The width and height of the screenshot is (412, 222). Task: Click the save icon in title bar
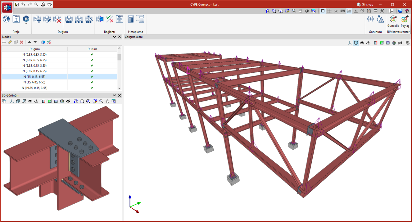[17, 5]
